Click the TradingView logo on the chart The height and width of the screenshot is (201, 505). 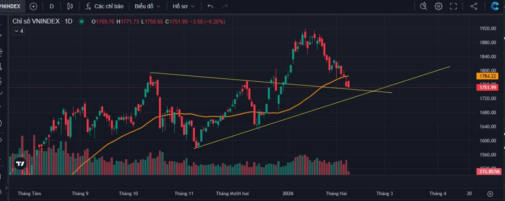[20, 163]
